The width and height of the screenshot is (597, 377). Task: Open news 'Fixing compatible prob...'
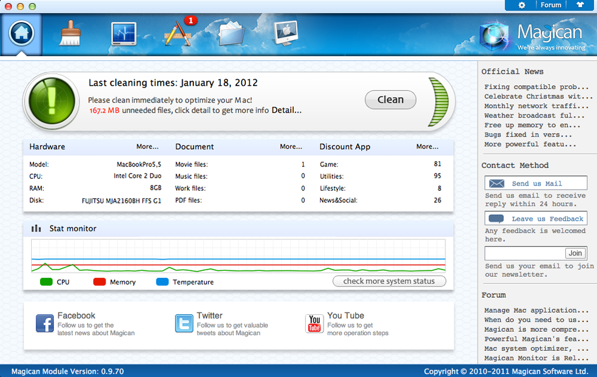(536, 86)
